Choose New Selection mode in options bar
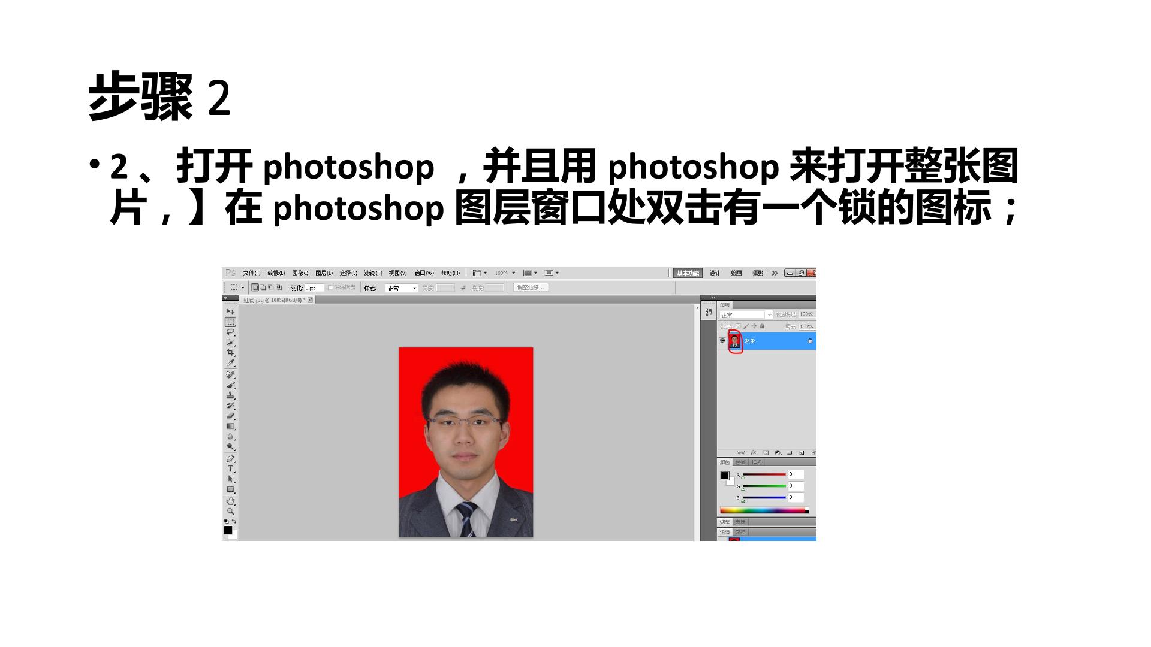This screenshot has height=647, width=1151. coord(255,288)
